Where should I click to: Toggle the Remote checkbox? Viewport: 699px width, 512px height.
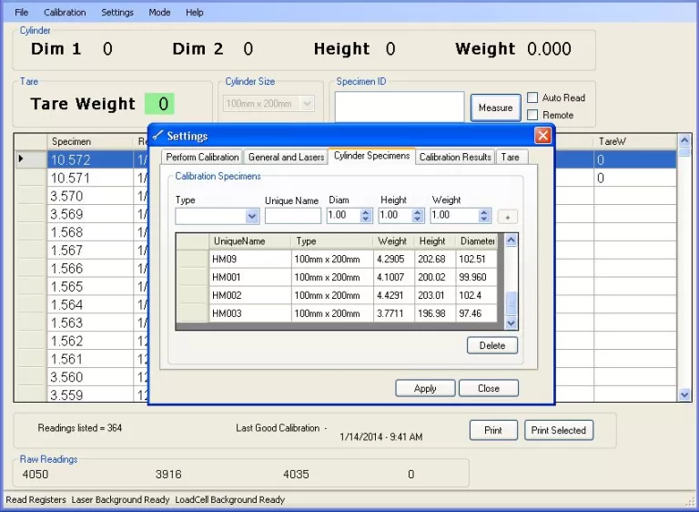tap(533, 115)
